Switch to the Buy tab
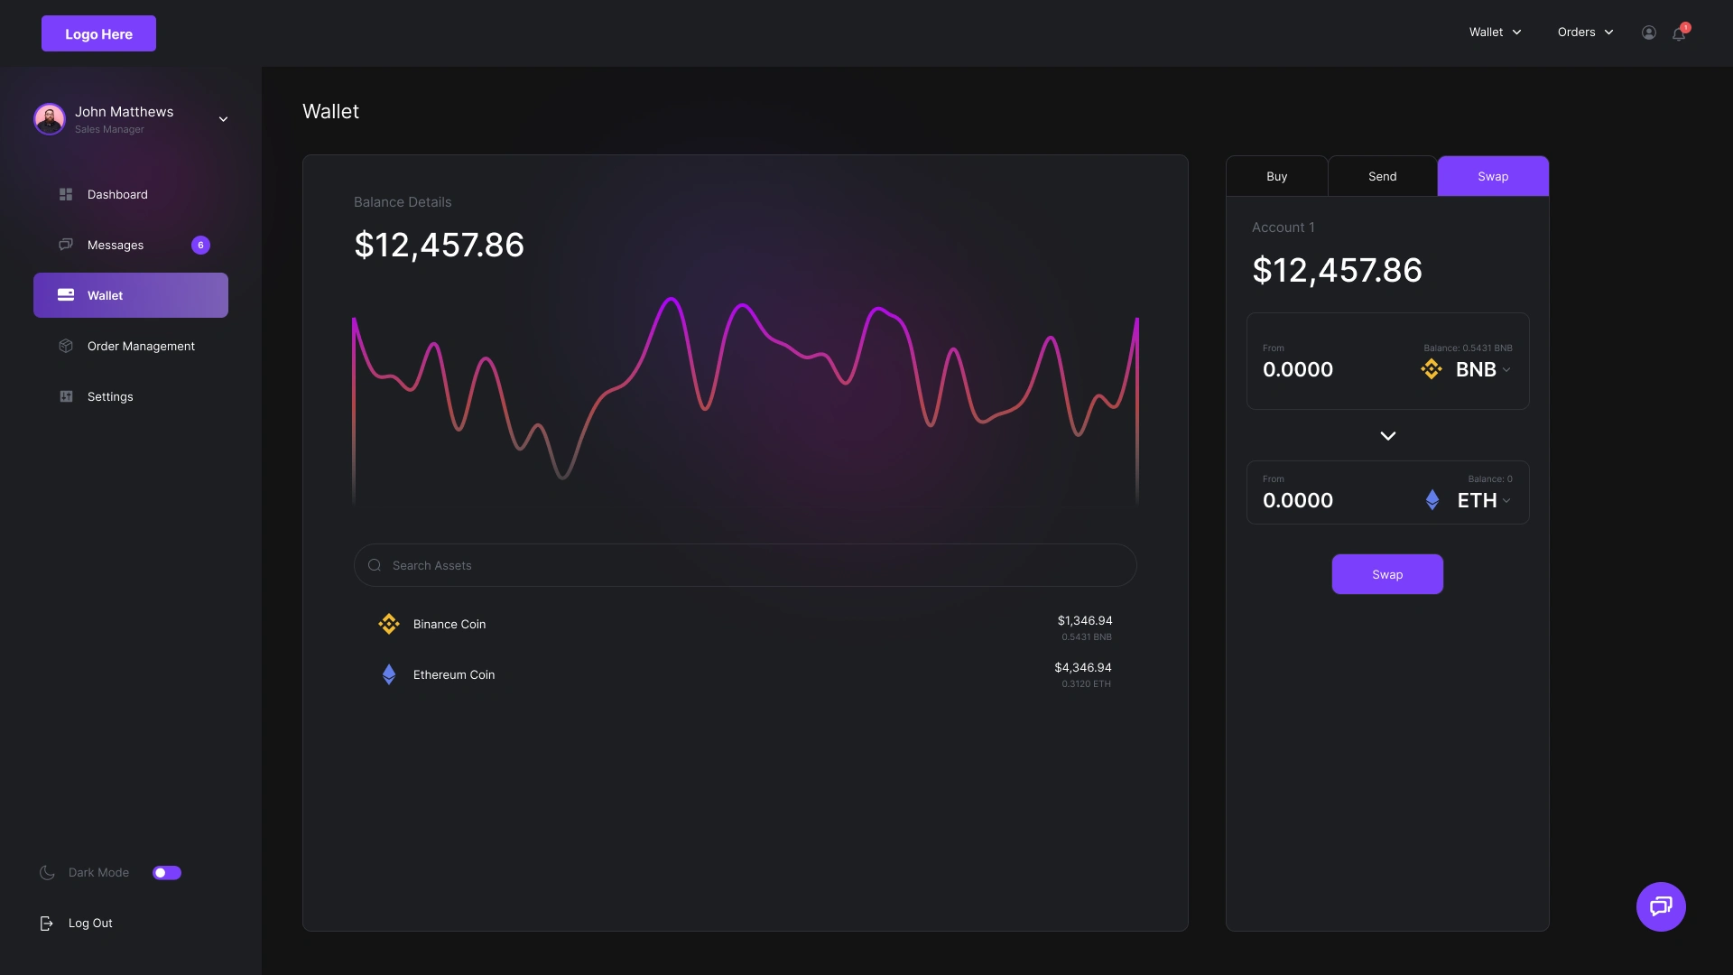Screen dimensions: 1733x975 1276,176
